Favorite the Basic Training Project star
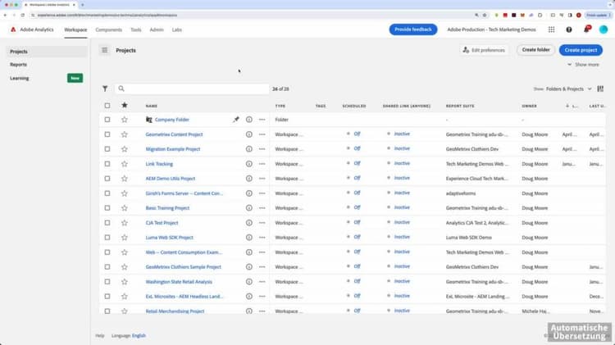 pyautogui.click(x=125, y=208)
